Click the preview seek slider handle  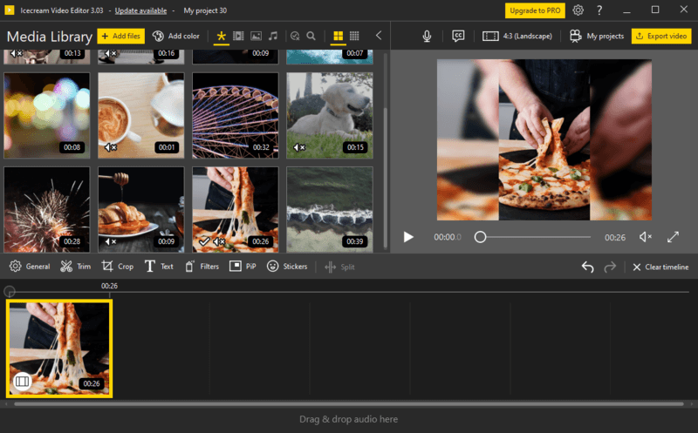pyautogui.click(x=480, y=237)
